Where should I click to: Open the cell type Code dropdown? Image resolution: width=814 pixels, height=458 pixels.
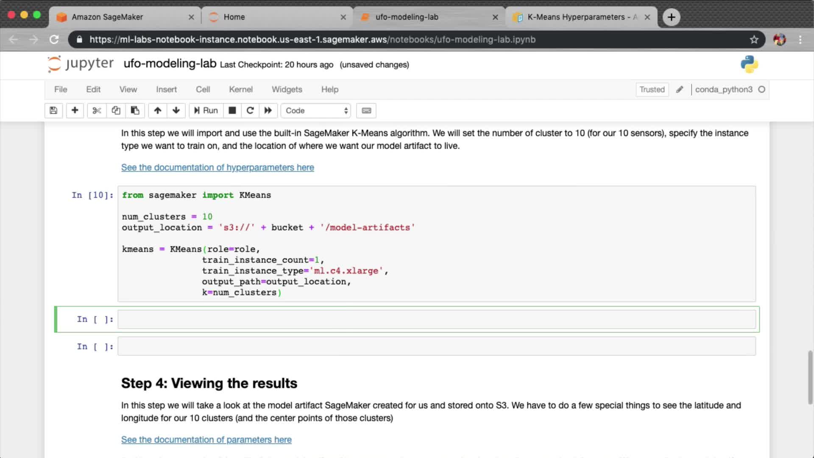pos(316,111)
